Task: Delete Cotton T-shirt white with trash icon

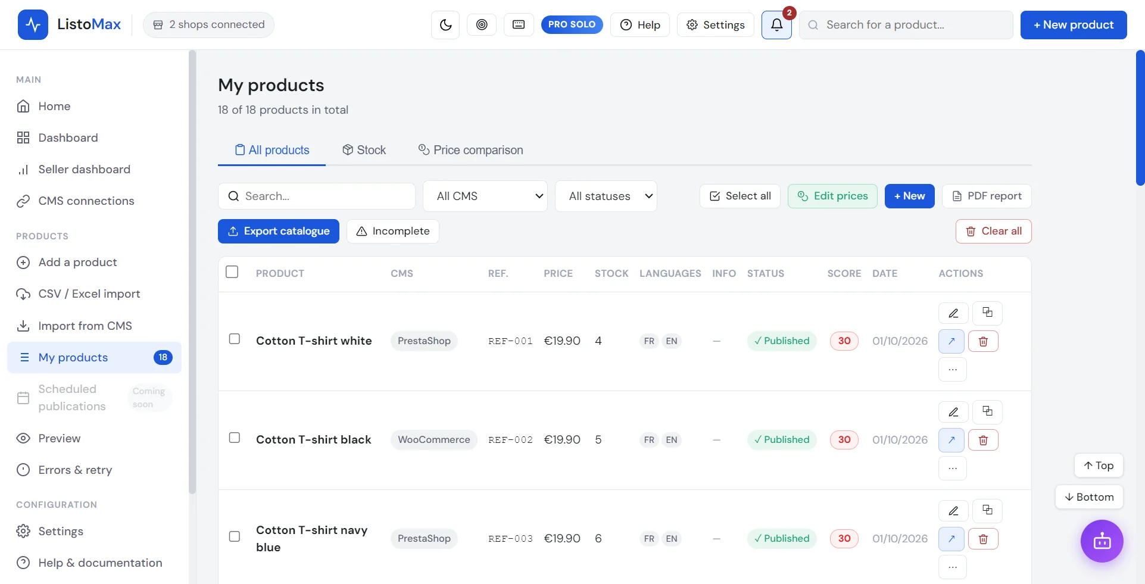Action: click(x=983, y=341)
